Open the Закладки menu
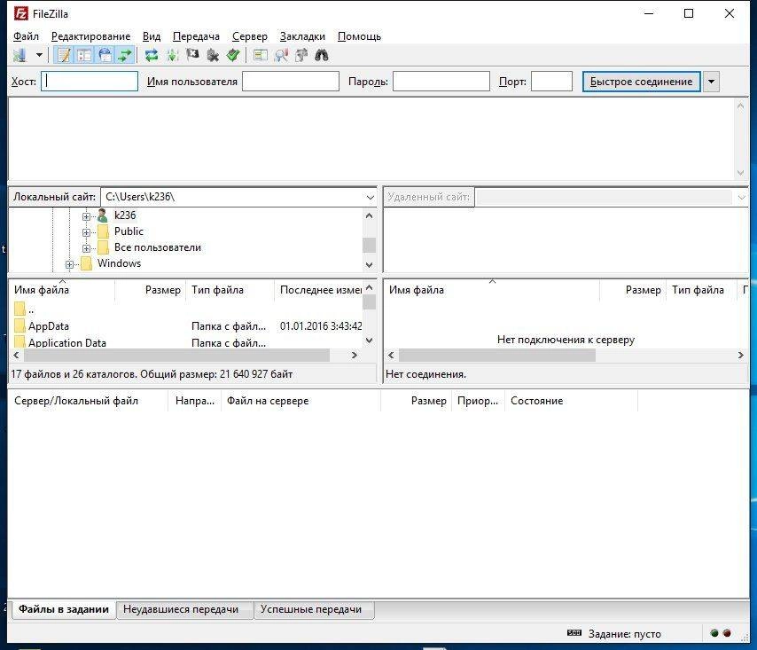 302,36
